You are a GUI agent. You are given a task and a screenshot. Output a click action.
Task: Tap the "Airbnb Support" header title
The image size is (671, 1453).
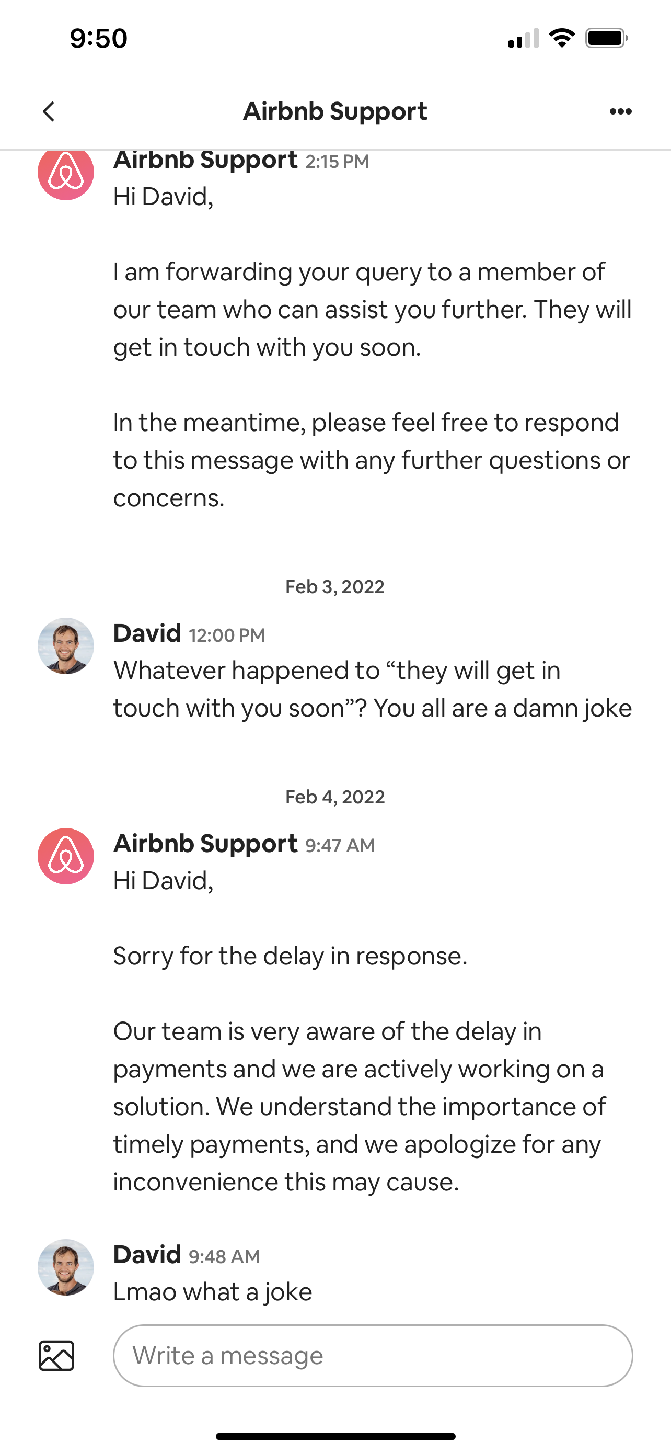(x=335, y=112)
